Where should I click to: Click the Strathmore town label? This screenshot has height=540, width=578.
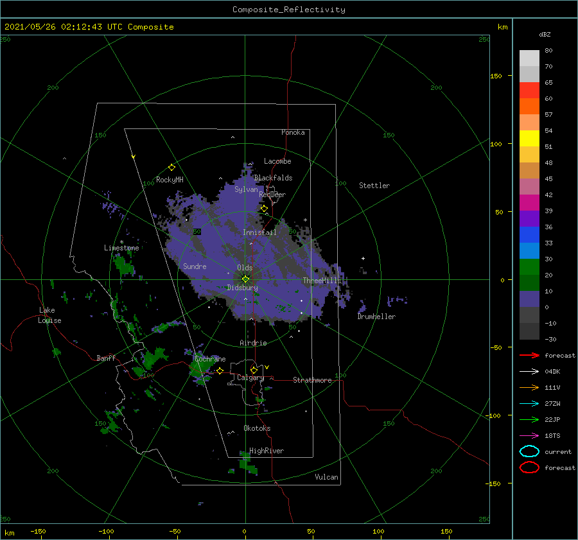point(312,380)
